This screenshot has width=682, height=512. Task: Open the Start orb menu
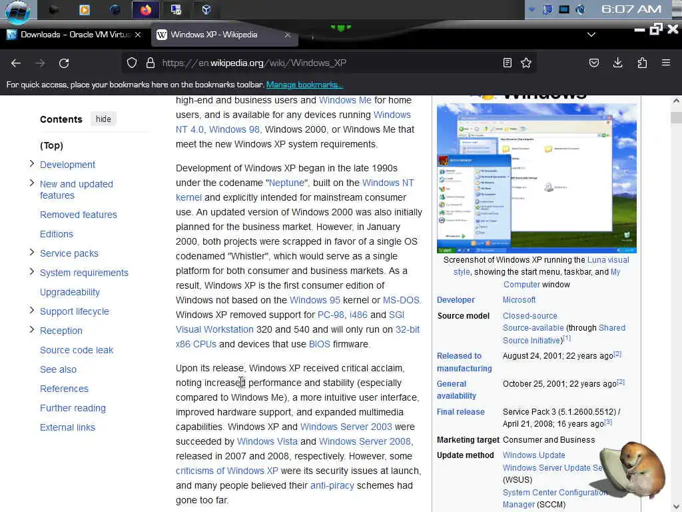pos(18,11)
